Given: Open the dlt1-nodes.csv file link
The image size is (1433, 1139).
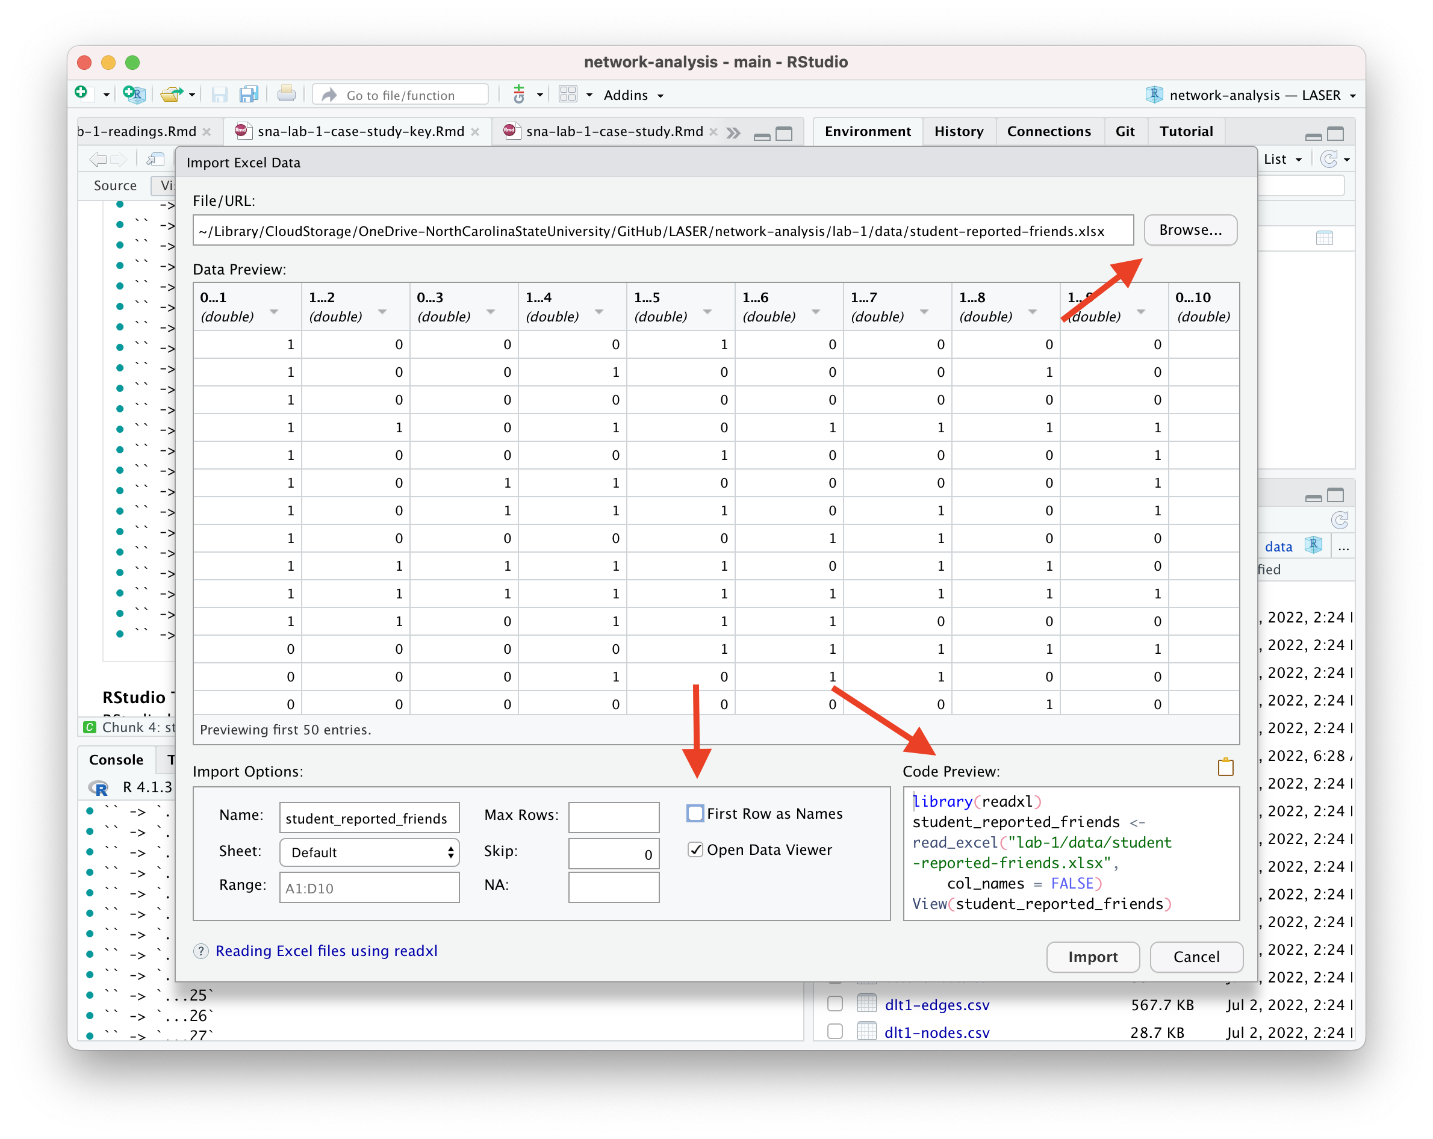Looking at the screenshot, I should 936,1032.
